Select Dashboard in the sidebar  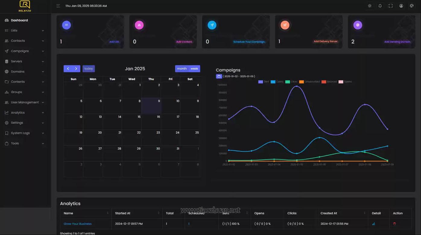tap(19, 20)
